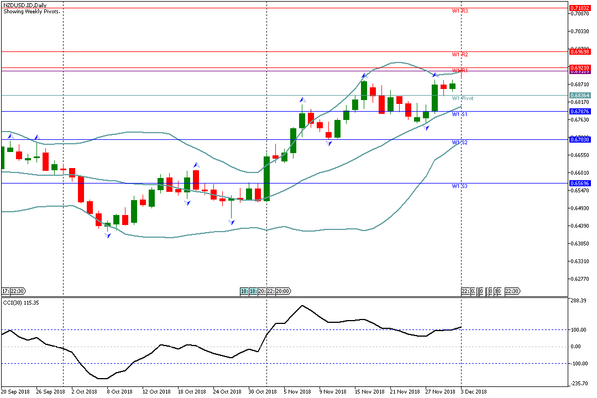The image size is (597, 398).
Task: Select the up fractal arrow at the 15 Nov high
Action: pyautogui.click(x=364, y=75)
